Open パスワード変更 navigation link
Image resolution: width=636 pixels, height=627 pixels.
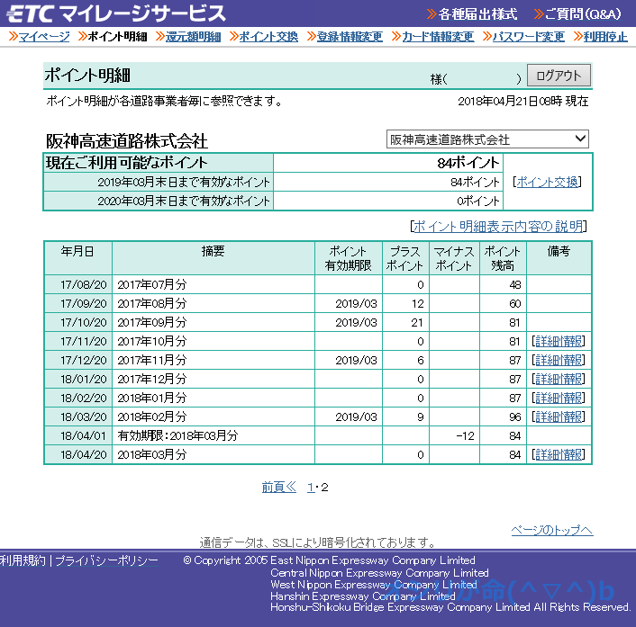pyautogui.click(x=529, y=37)
